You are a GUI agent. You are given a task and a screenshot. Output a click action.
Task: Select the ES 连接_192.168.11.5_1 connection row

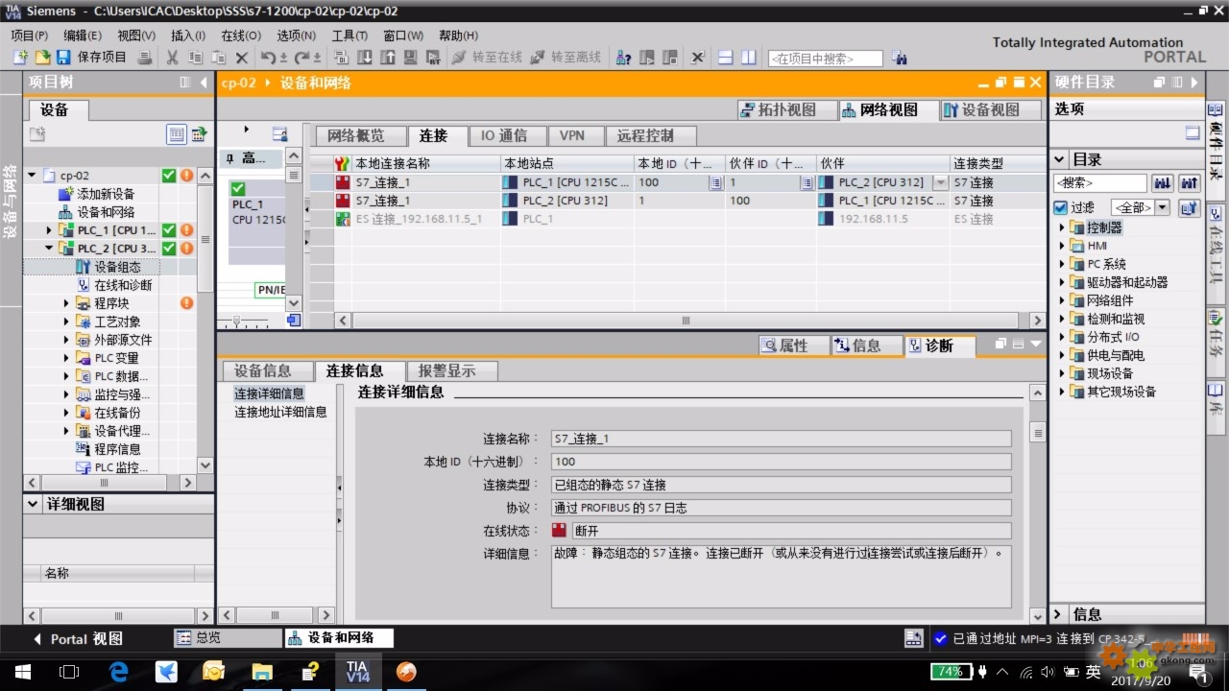(677, 219)
